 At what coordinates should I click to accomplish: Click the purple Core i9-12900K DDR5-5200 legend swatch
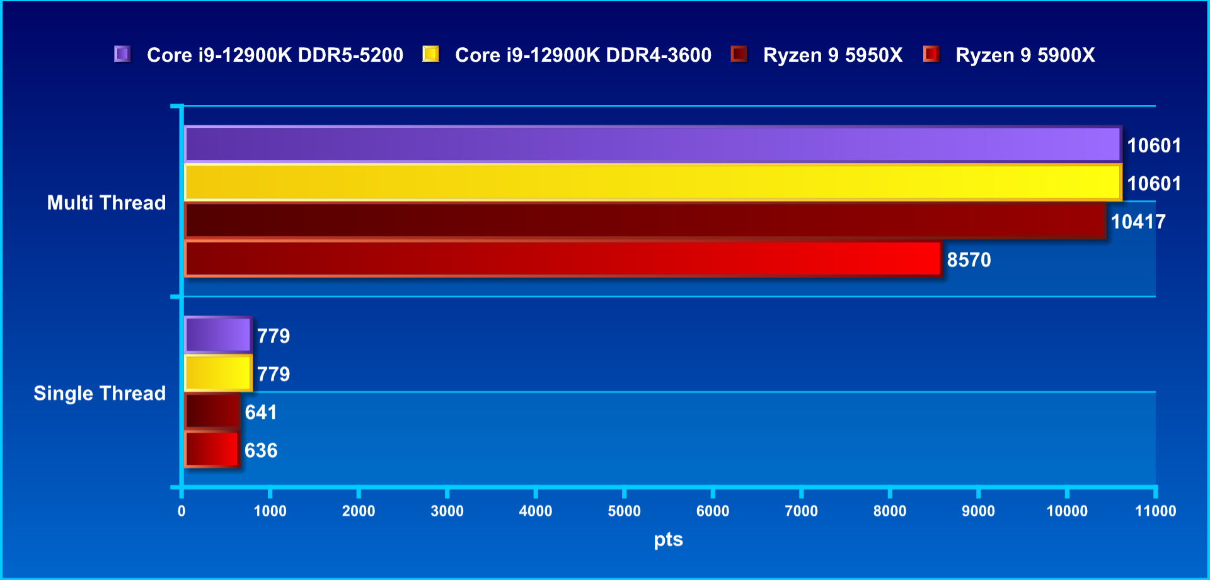[122, 54]
